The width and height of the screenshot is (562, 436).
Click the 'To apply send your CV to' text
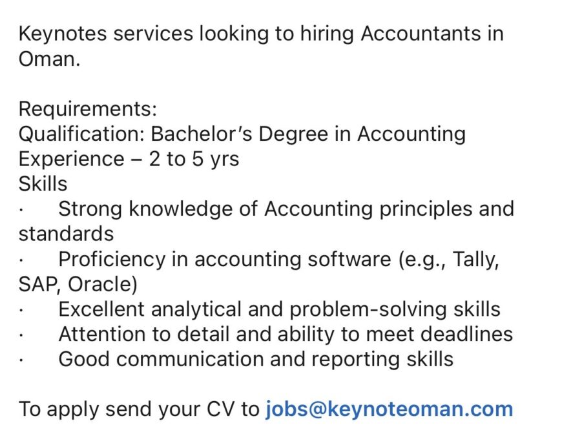pyautogui.click(x=139, y=410)
